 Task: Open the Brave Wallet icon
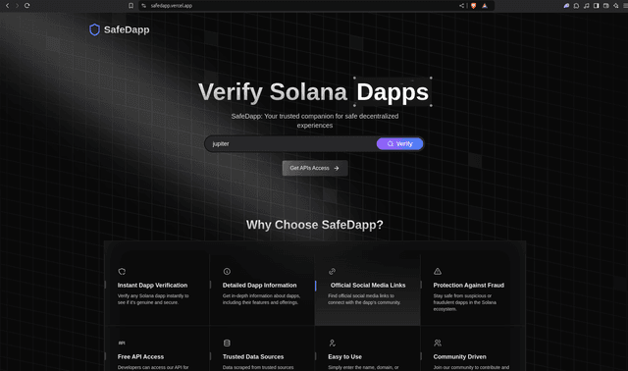tap(606, 6)
